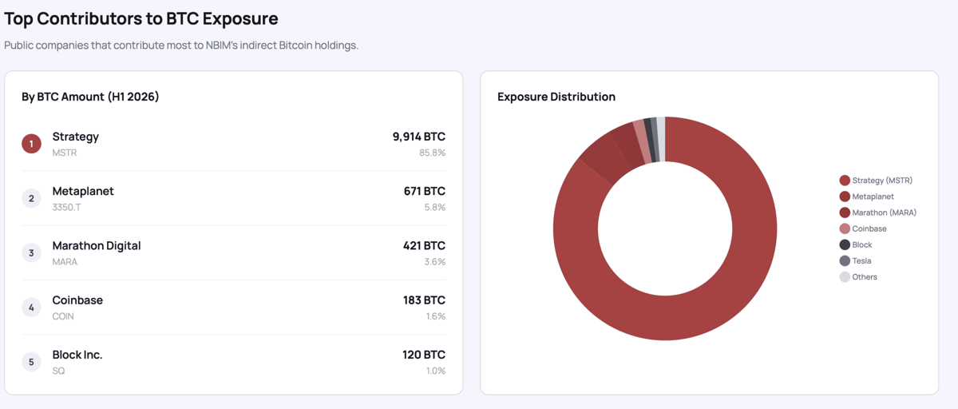Screen dimensions: 958x409
Task: Click the rank 5 badge for Block Inc.
Action: (31, 362)
